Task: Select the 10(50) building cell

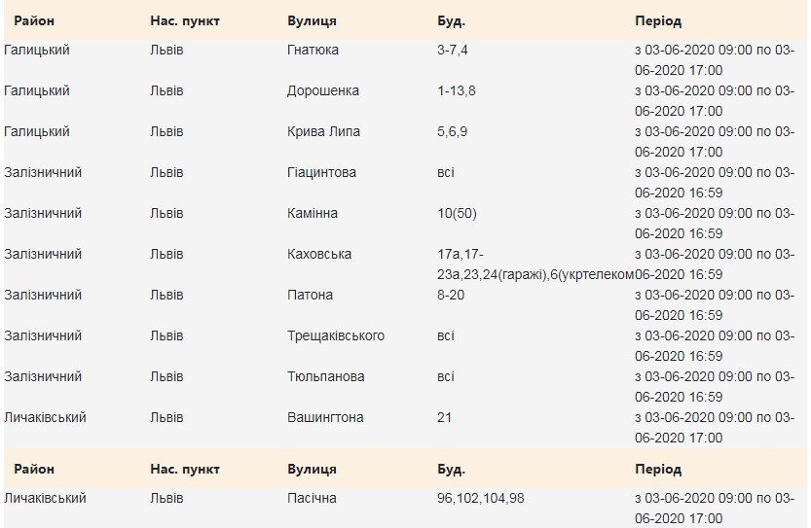Action: coord(458,213)
